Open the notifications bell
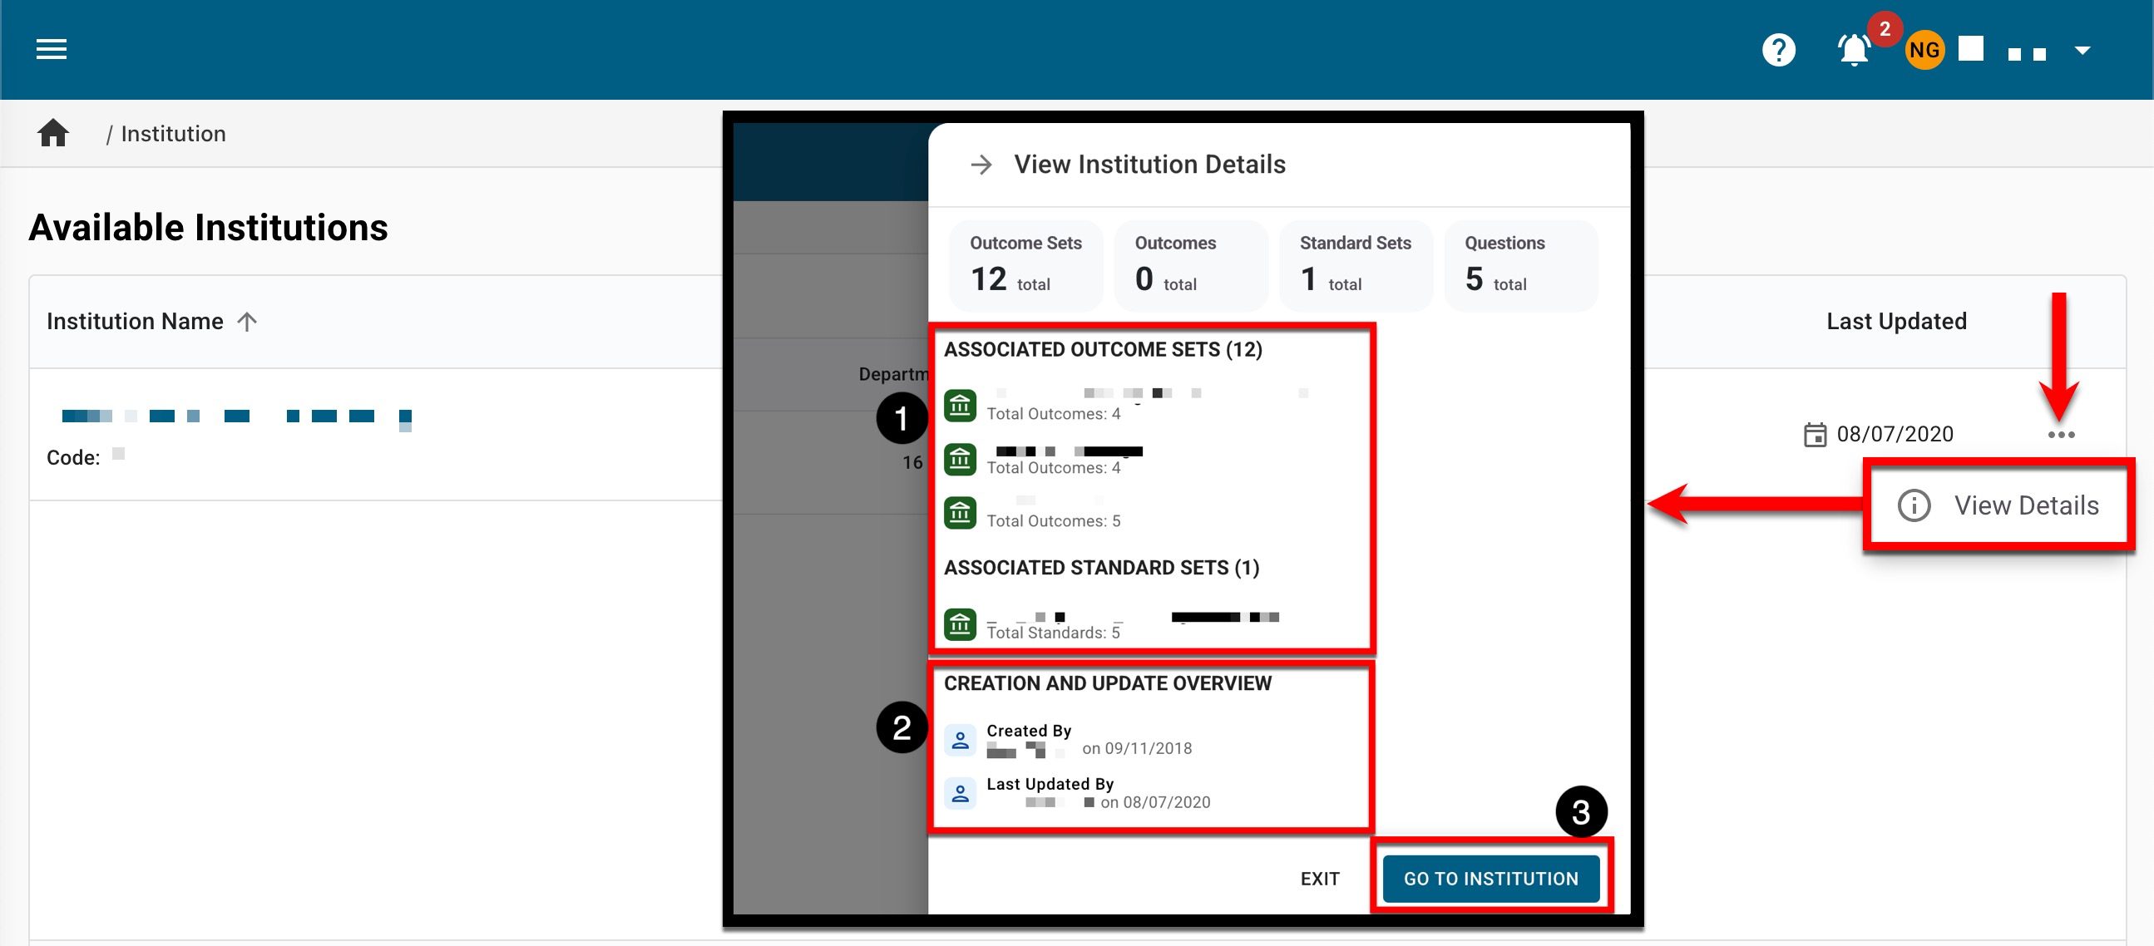 click(1853, 50)
